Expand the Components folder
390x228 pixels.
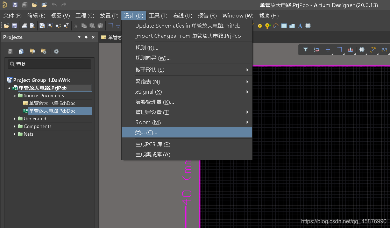click(x=14, y=127)
